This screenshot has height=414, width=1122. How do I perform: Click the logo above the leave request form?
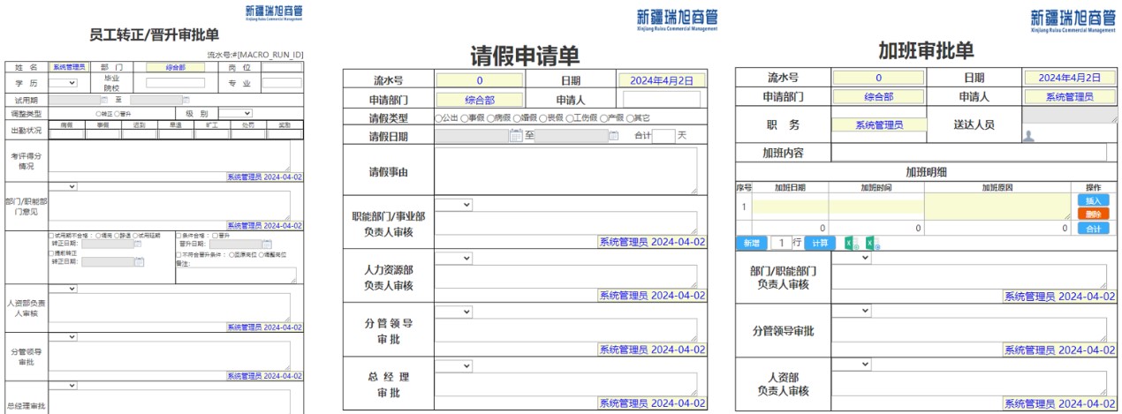677,19
